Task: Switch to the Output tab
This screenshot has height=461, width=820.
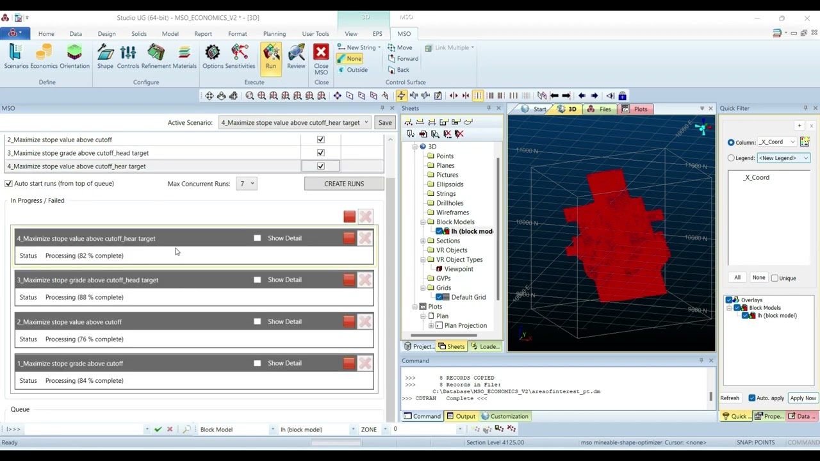Action: (461, 416)
